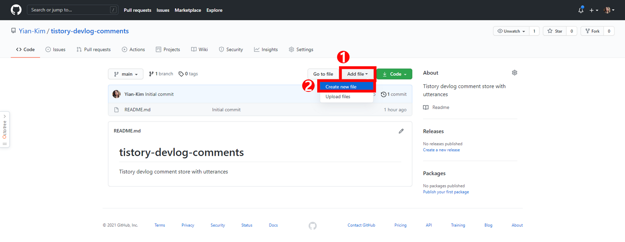Open Training in the footer
The height and width of the screenshot is (242, 625).
pyautogui.click(x=458, y=225)
